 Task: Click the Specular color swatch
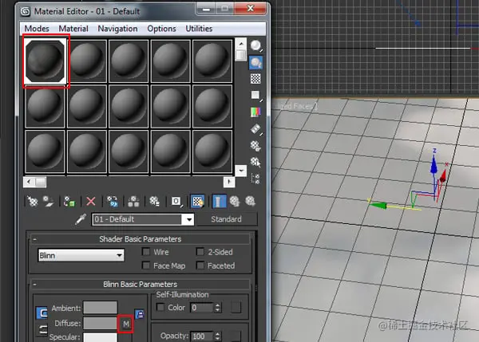pyautogui.click(x=101, y=337)
